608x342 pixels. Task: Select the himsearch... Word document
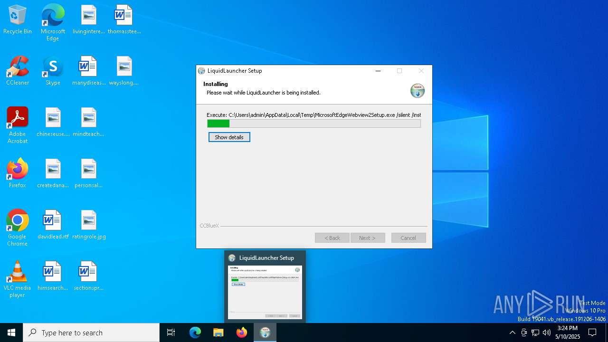coord(53,276)
